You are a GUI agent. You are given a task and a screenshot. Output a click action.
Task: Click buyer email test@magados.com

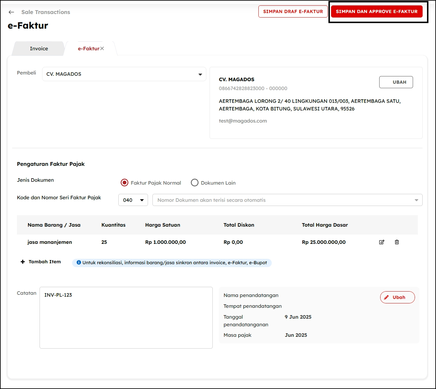click(243, 121)
